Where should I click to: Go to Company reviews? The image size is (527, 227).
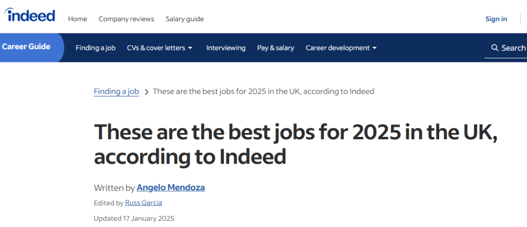pos(126,19)
